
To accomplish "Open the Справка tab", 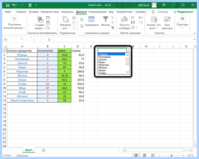I will [x=141, y=12].
